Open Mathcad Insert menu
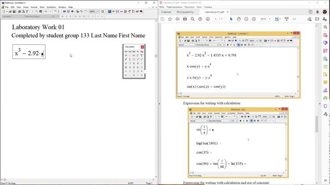 (x=26, y=7)
